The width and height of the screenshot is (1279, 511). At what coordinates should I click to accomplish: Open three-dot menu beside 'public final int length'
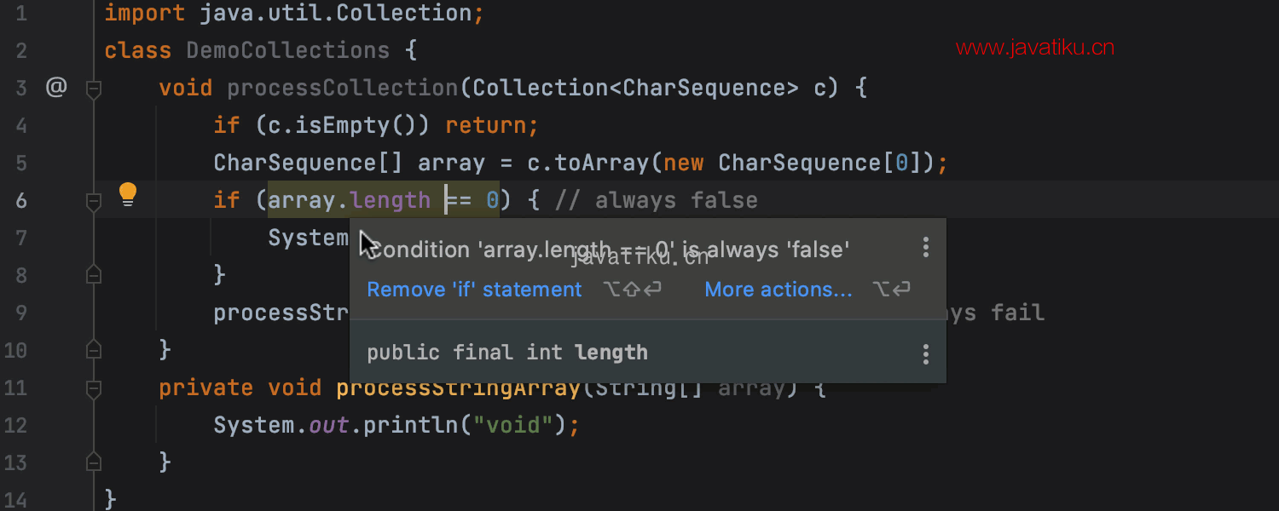(926, 354)
